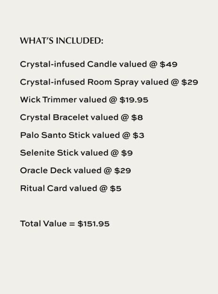
Task: Click the Oracle Deck $29 price
Action: 122,171
